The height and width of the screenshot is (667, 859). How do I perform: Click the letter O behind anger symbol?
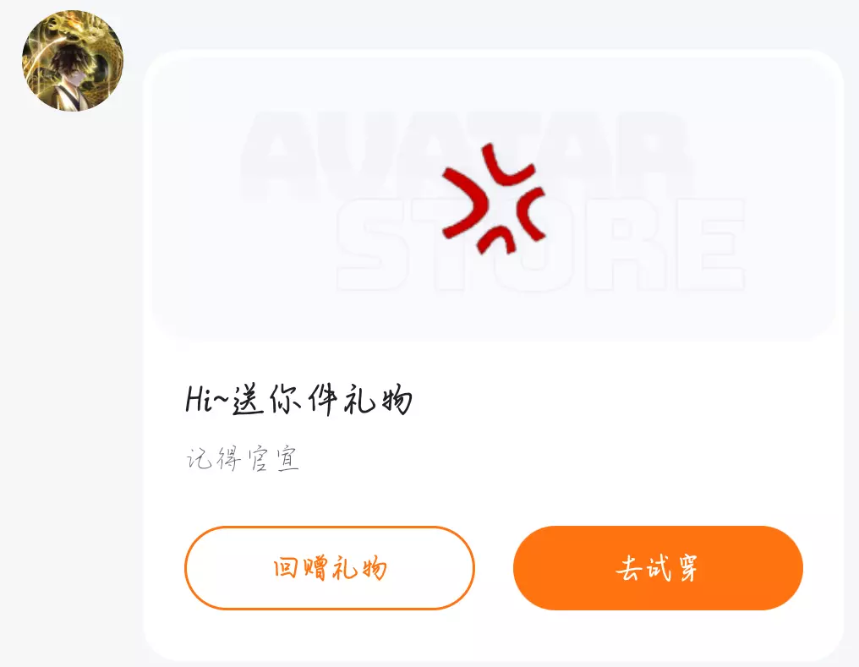[537, 245]
